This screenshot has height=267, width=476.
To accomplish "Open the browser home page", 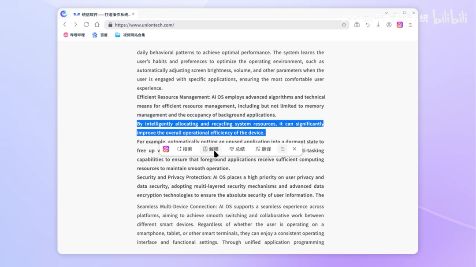I will tap(97, 25).
